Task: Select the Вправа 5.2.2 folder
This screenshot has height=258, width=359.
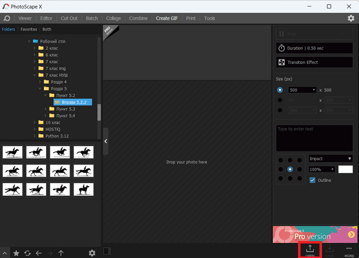Action: pos(73,102)
